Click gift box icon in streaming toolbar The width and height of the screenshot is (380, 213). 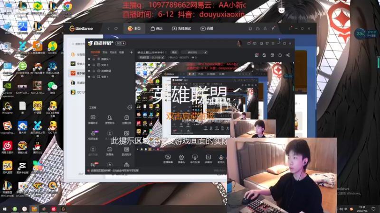click(256, 55)
